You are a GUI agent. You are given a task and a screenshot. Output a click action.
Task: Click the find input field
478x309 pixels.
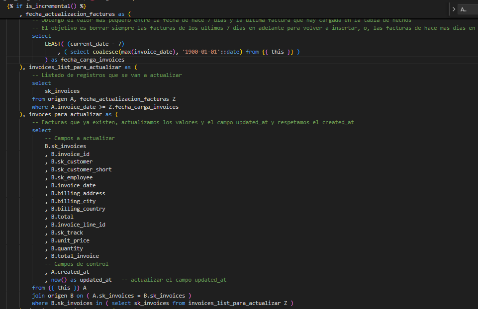467,9
